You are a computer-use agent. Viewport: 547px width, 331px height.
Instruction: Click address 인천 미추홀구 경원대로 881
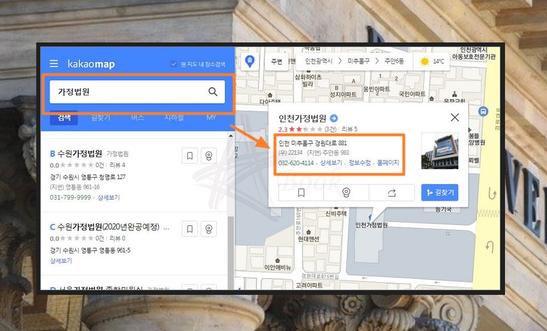pyautogui.click(x=312, y=143)
